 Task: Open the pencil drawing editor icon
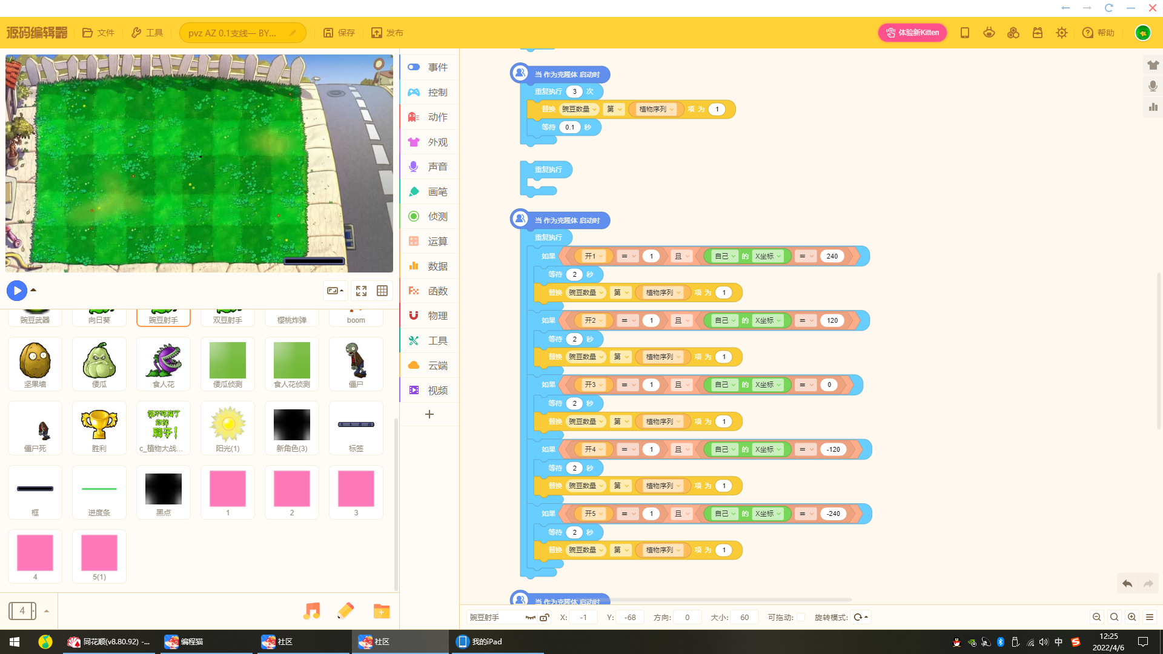[345, 611]
